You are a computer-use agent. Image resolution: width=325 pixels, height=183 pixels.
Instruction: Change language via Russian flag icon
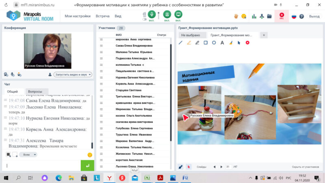coord(294,16)
